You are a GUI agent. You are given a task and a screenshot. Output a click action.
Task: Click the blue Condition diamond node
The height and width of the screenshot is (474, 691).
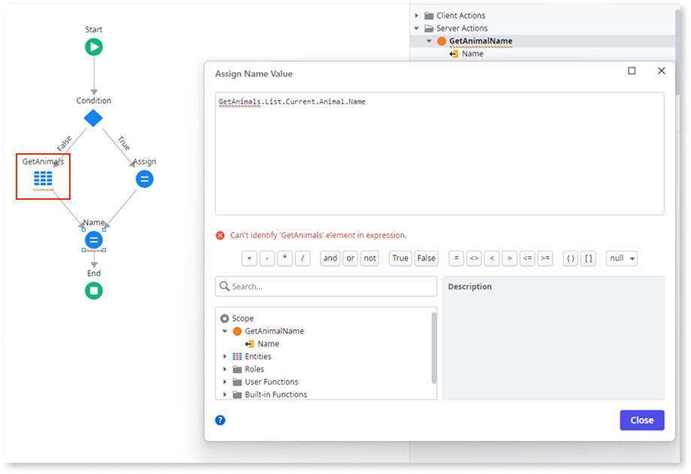click(x=93, y=117)
